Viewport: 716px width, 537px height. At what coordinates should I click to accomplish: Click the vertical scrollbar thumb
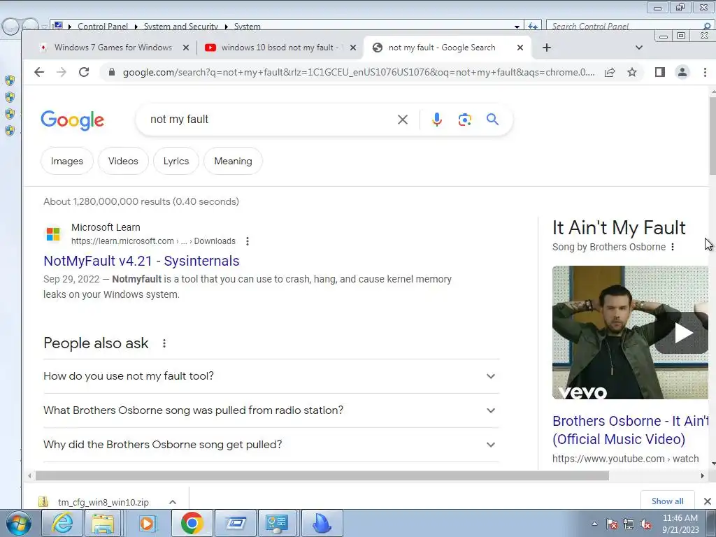[x=713, y=136]
